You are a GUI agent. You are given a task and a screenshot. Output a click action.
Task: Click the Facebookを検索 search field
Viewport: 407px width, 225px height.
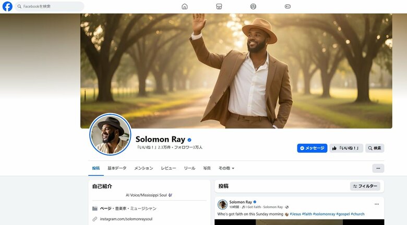pos(50,6)
